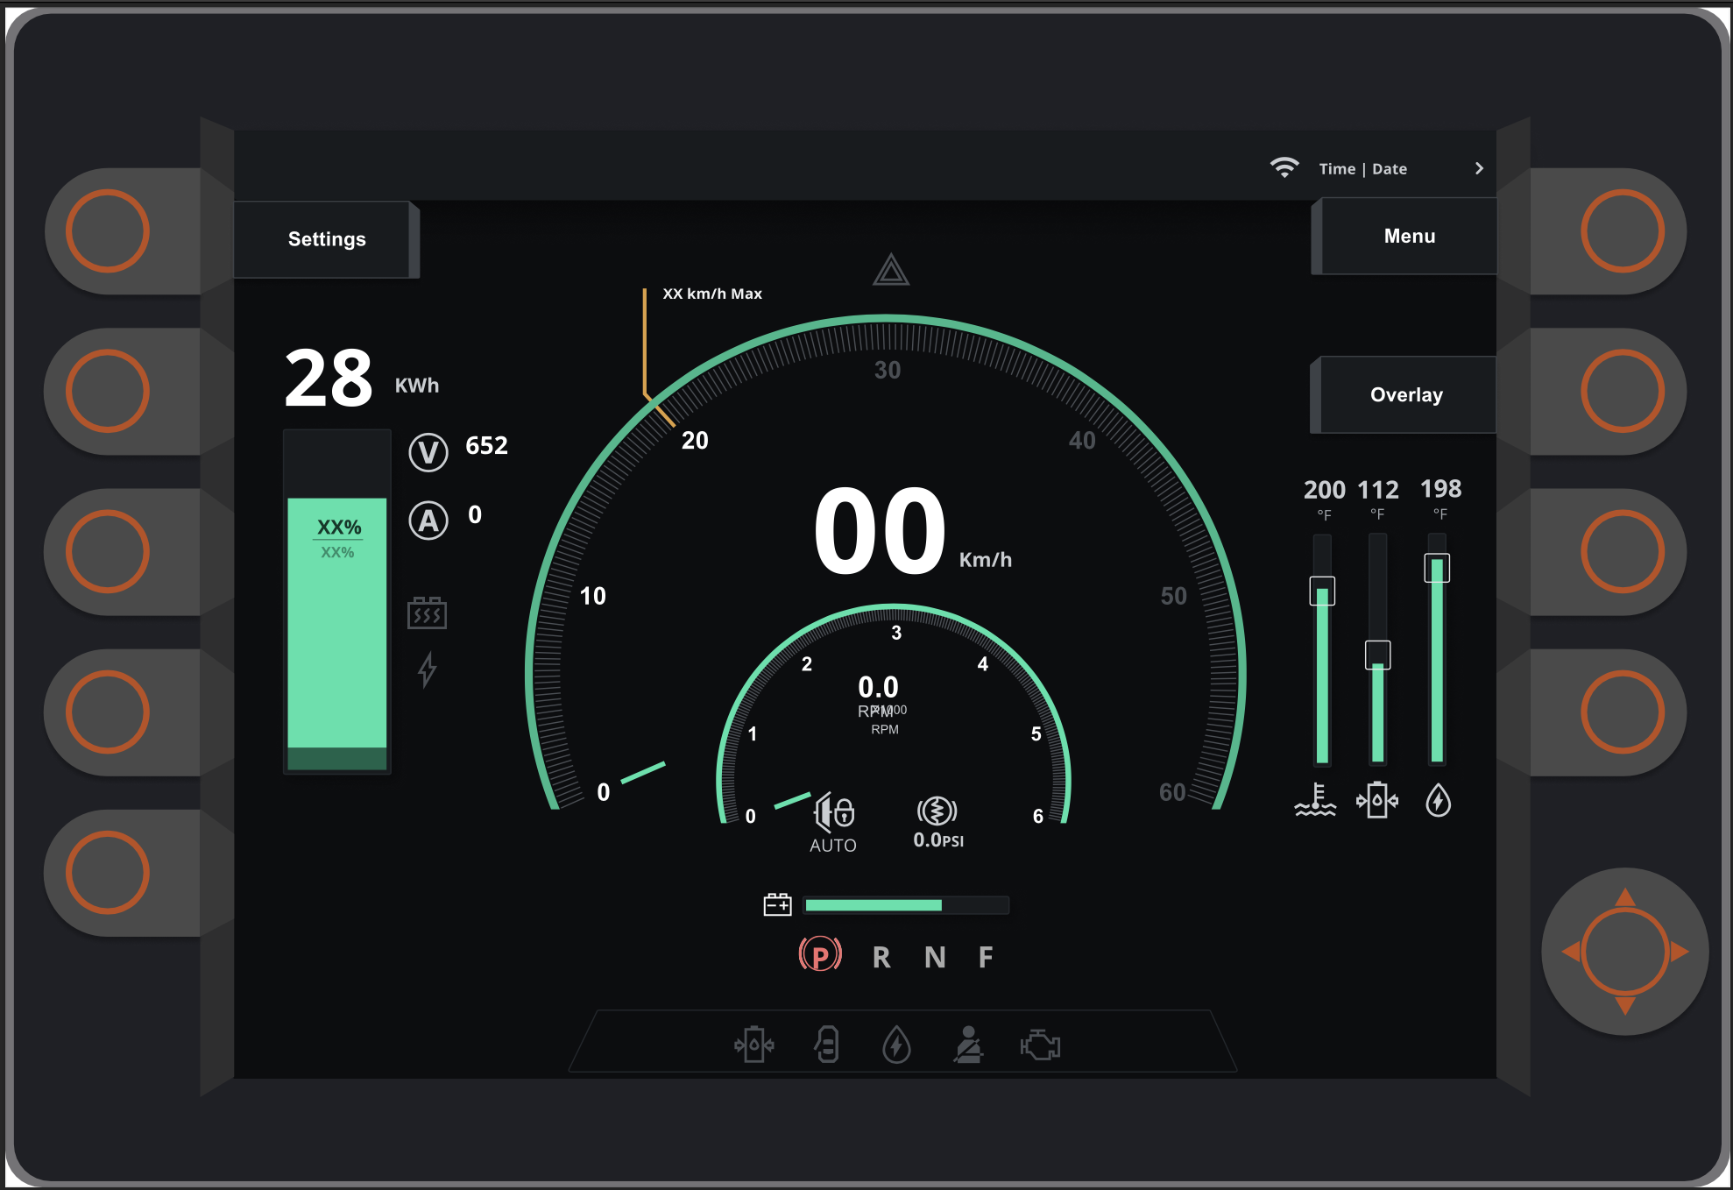
Task: Click the seatbelt warning icon
Action: [x=968, y=1045]
